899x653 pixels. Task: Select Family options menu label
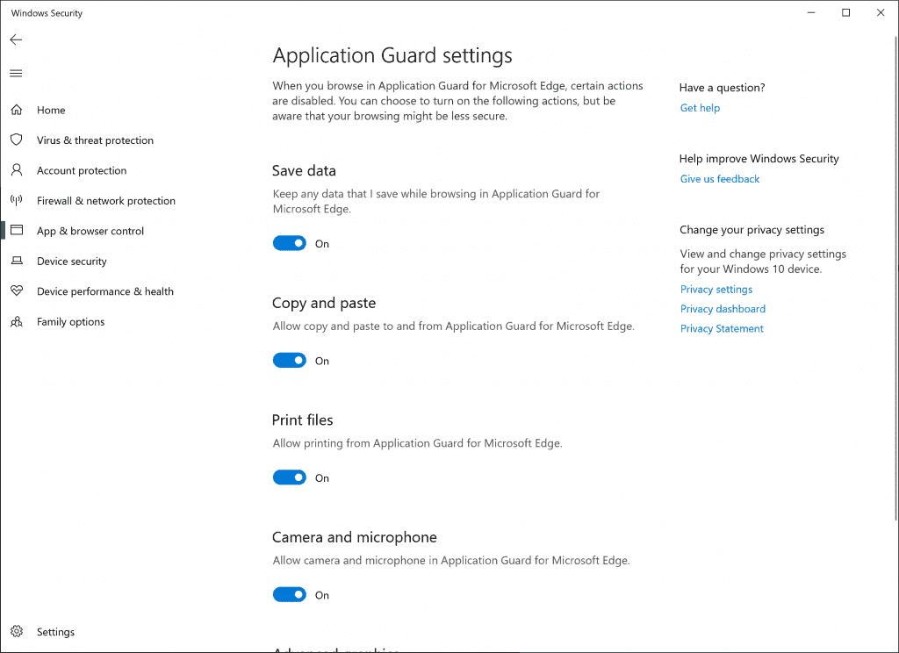click(x=70, y=322)
